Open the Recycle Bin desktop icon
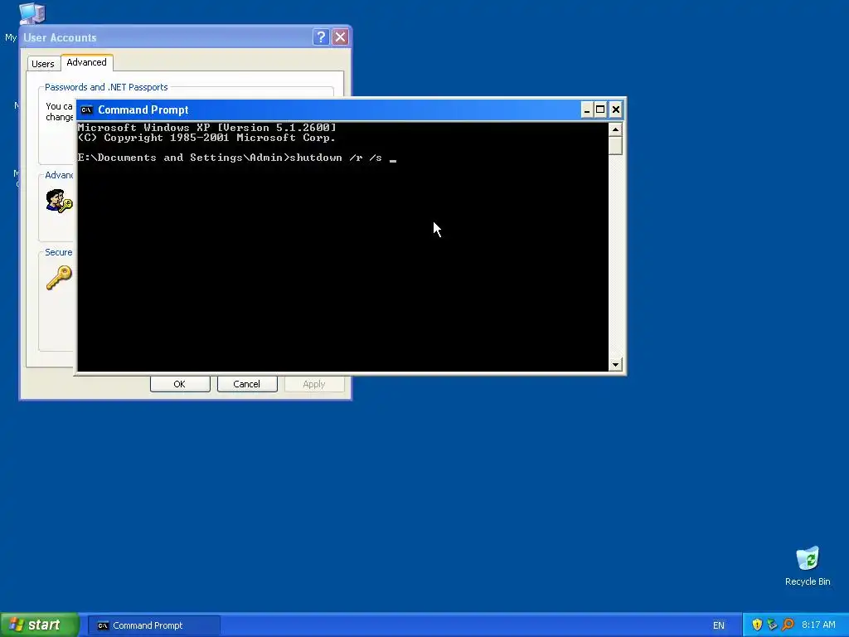 [x=808, y=566]
